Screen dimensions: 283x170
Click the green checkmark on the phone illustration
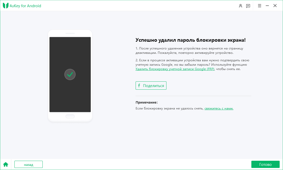pyautogui.click(x=70, y=74)
